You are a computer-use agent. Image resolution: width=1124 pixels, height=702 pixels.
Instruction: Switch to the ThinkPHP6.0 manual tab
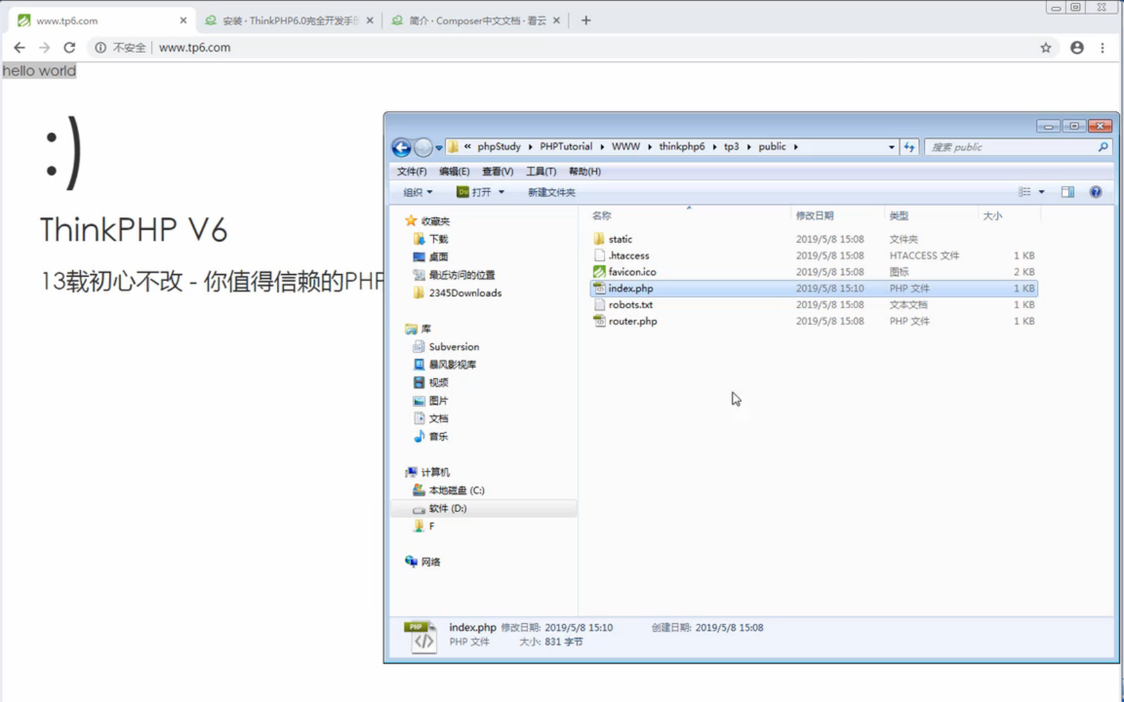[x=289, y=21]
